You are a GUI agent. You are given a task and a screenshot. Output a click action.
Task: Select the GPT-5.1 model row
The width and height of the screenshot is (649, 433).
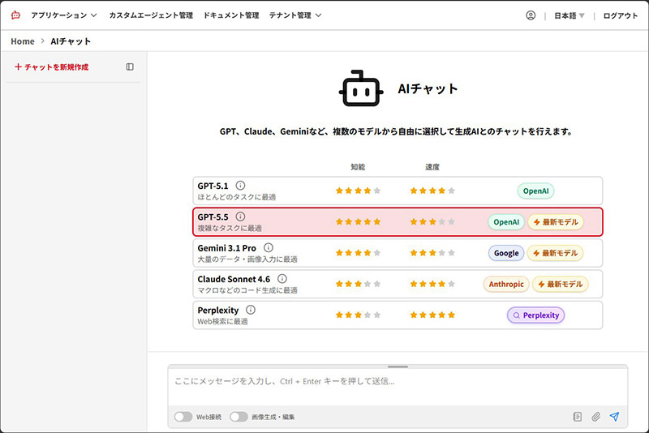coord(398,191)
